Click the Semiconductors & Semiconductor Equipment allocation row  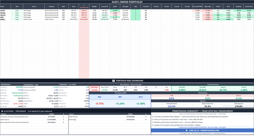tap(34, 122)
